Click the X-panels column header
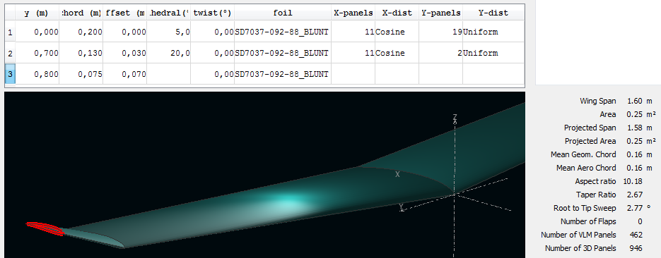Screen dimensions: 661x258 click(x=353, y=13)
